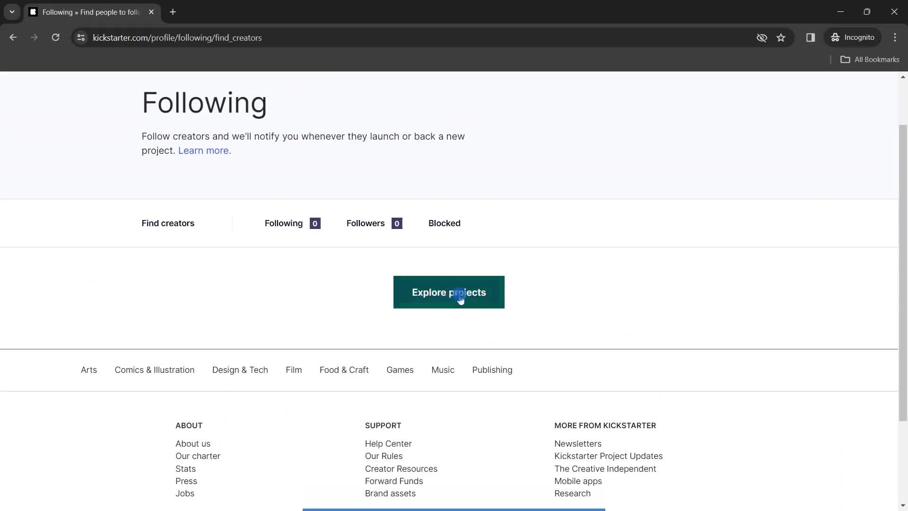The height and width of the screenshot is (511, 908).
Task: Click the hide camera/eye icon
Action: click(x=762, y=37)
